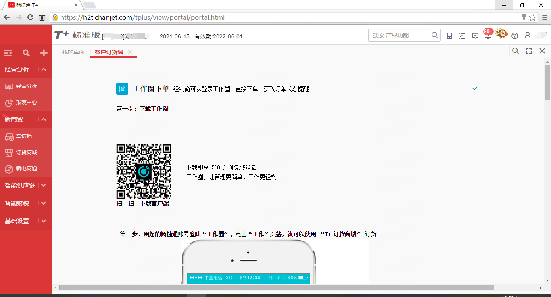This screenshot has height=297, width=551.
Task: Open 订货商城 store icon item
Action: tap(9, 153)
